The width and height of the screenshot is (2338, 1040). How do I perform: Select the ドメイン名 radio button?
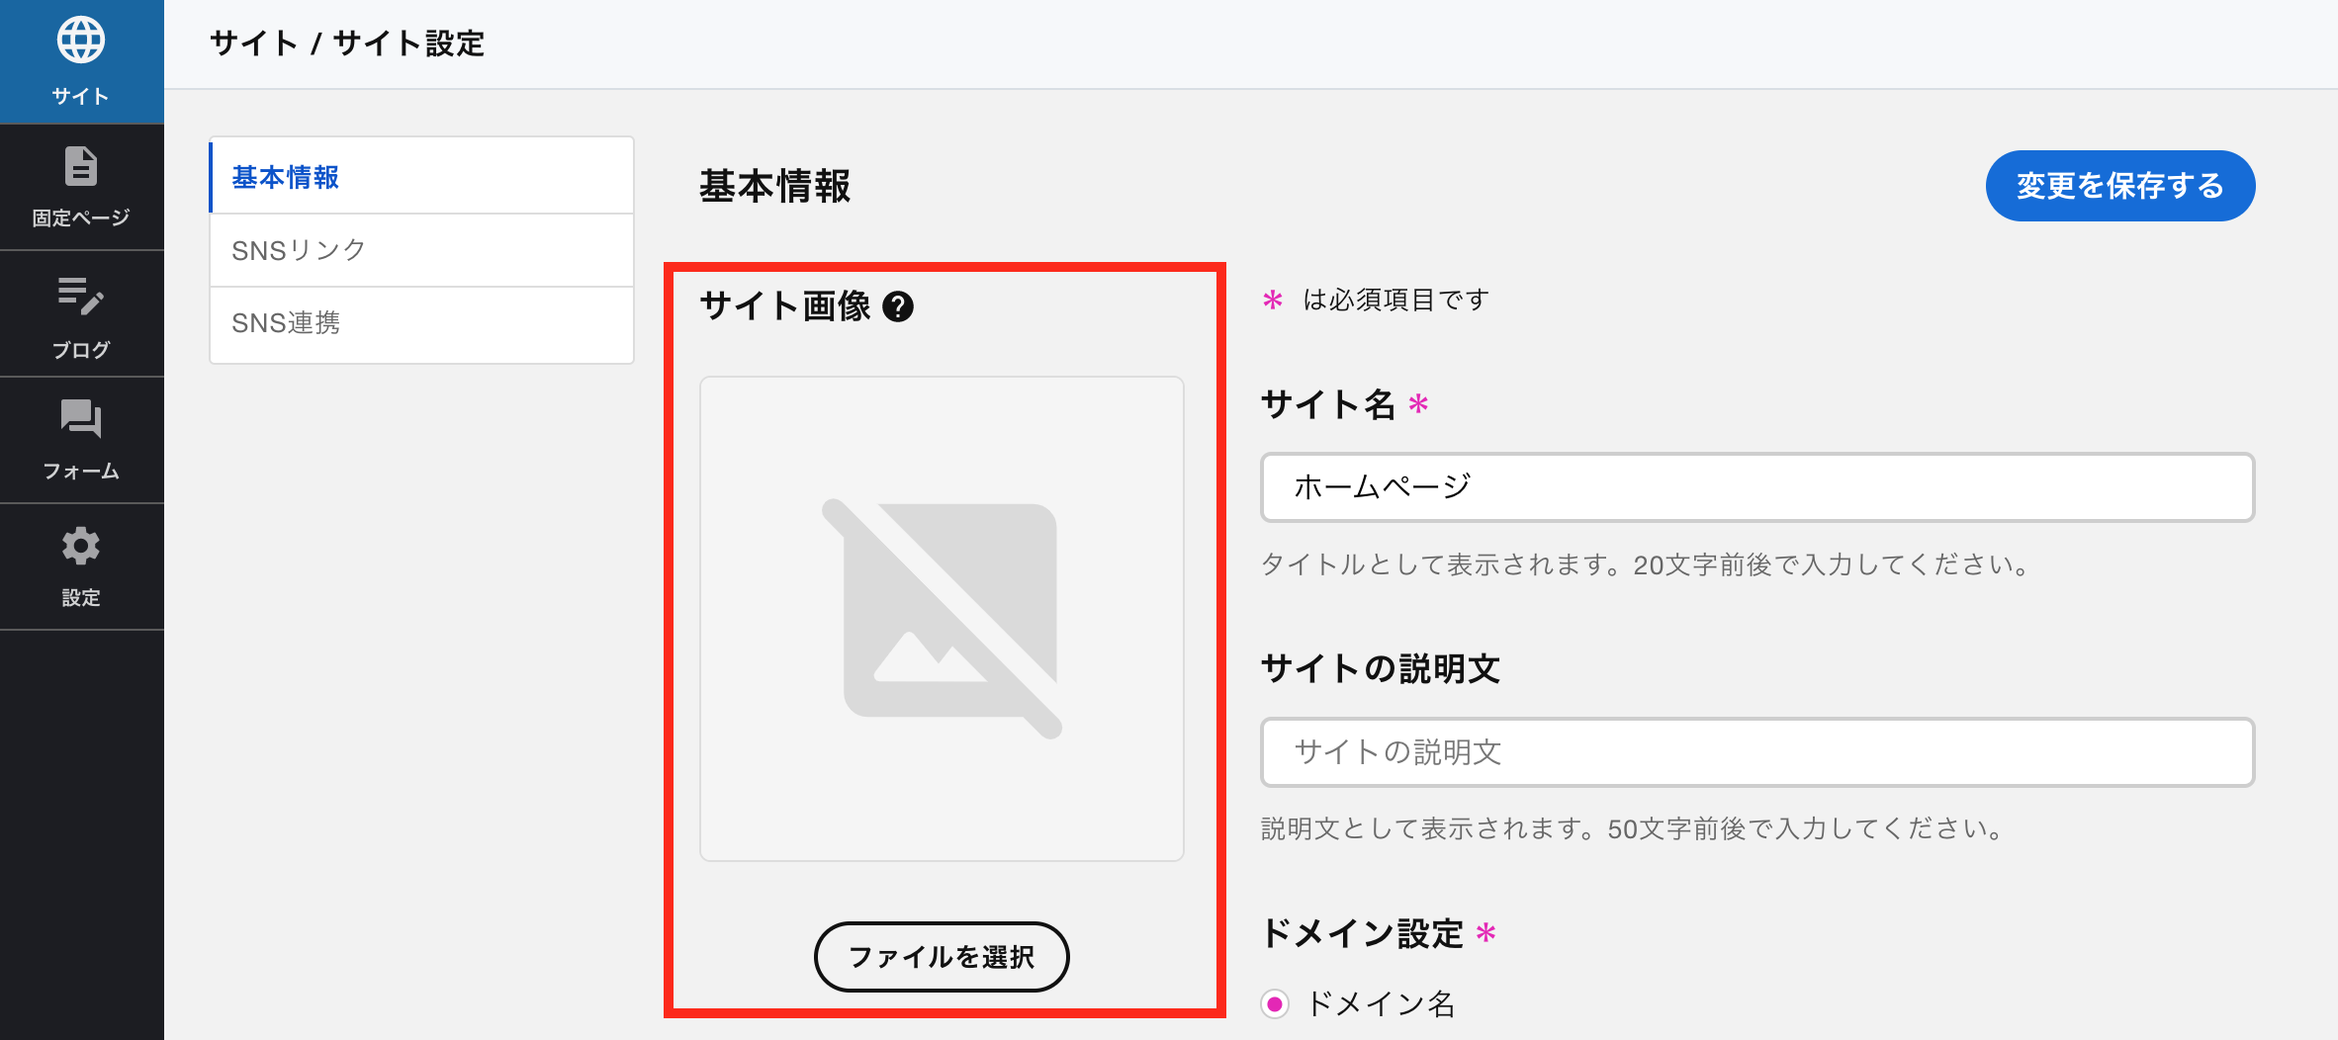[1275, 1004]
